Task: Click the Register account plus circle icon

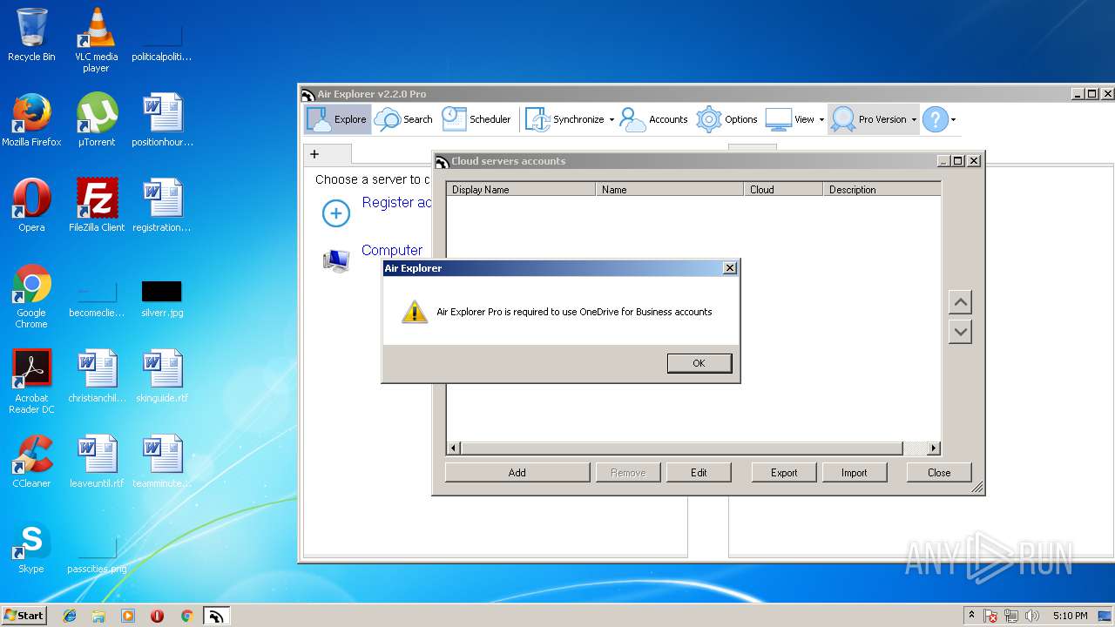Action: coord(336,213)
